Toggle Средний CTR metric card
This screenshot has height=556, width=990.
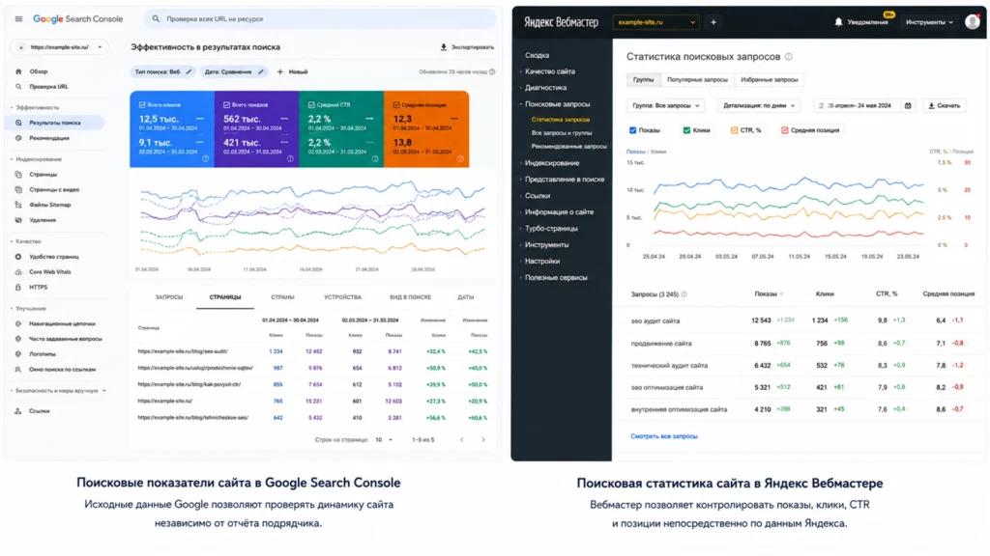coord(341,129)
